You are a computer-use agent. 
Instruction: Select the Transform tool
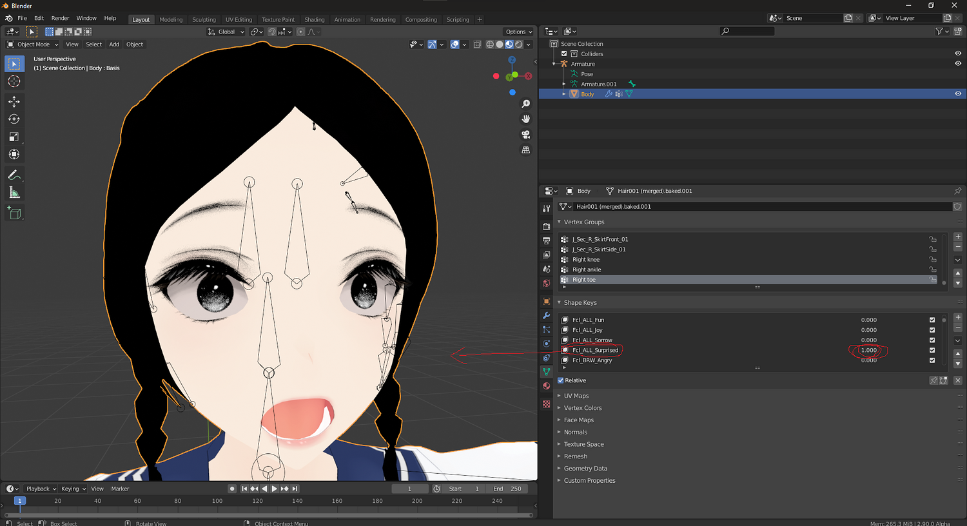(14, 154)
